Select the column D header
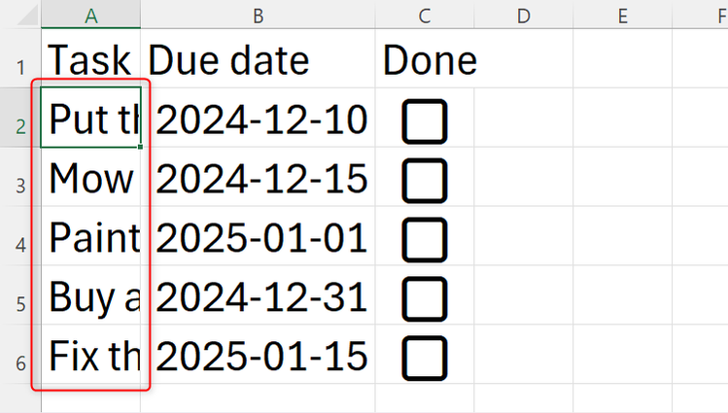728x413 pixels. point(523,15)
